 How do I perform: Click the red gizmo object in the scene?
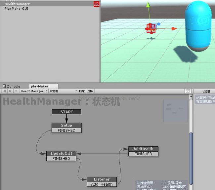(x=151, y=29)
